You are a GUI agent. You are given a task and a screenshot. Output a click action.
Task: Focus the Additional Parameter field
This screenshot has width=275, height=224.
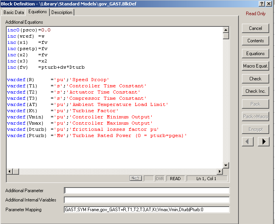coord(147,191)
